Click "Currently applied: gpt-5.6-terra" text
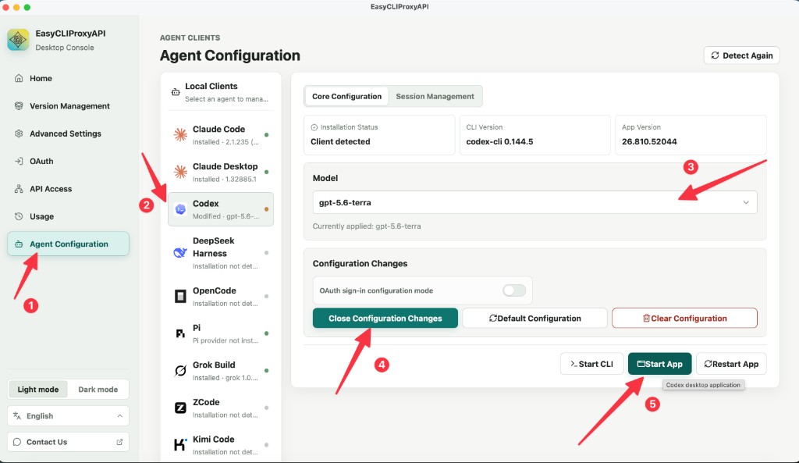Viewport: 799px width, 463px height. click(x=367, y=226)
